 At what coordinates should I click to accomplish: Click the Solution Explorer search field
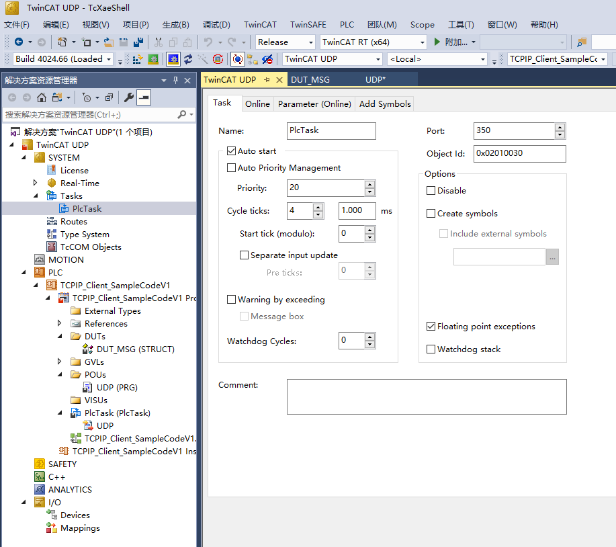click(x=91, y=114)
